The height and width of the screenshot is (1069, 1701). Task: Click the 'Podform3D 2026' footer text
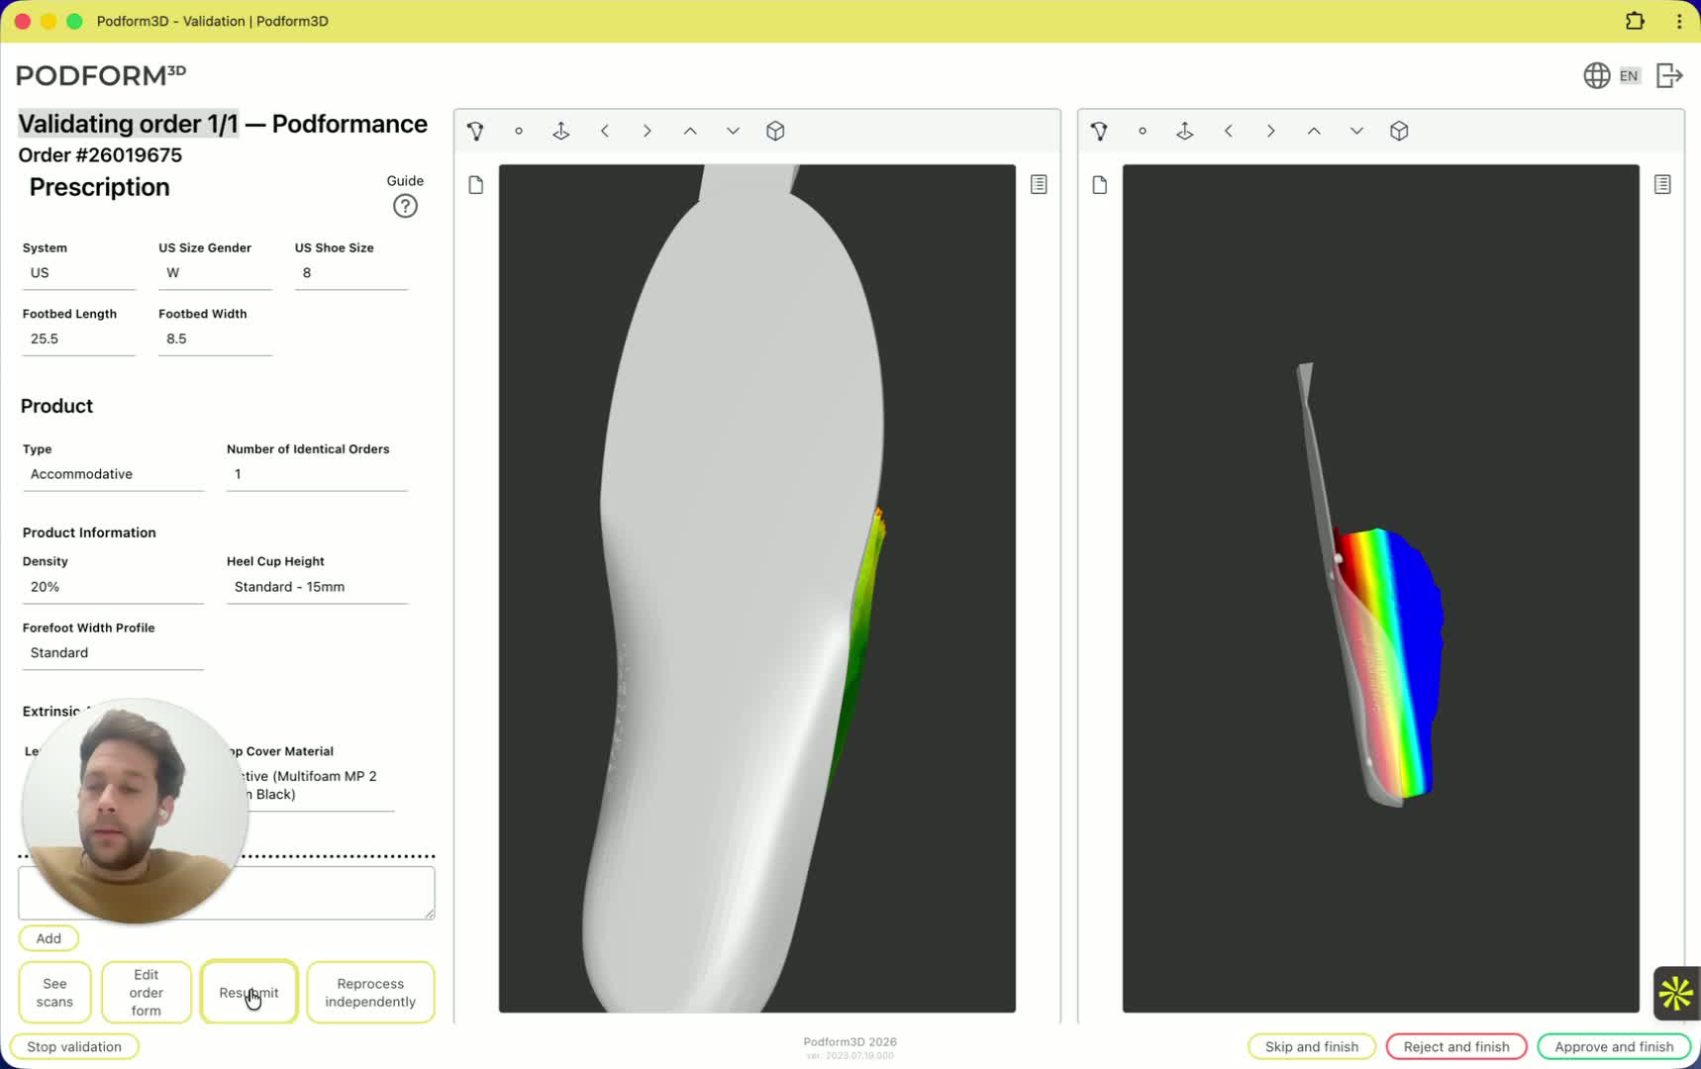pos(850,1041)
